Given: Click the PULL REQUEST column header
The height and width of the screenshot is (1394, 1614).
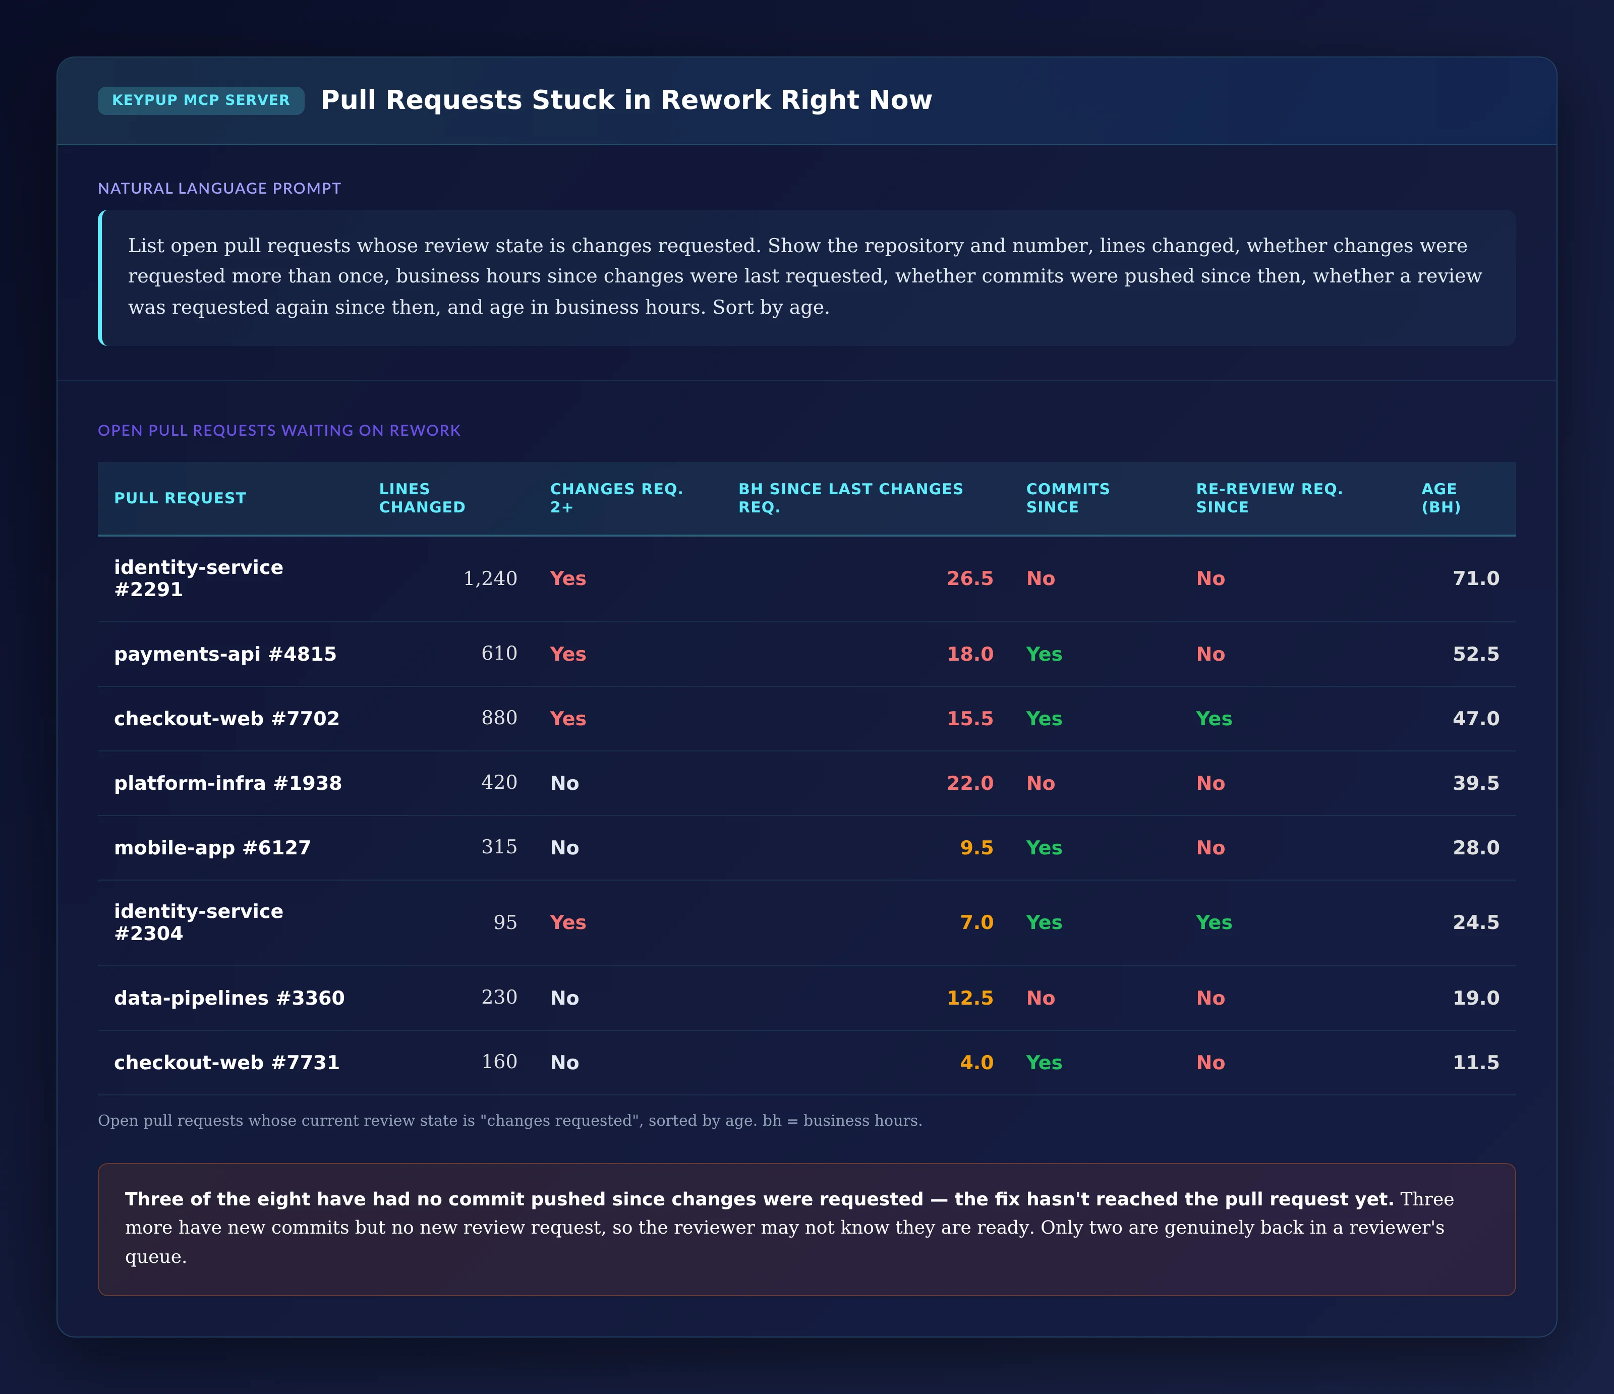Looking at the screenshot, I should (180, 498).
